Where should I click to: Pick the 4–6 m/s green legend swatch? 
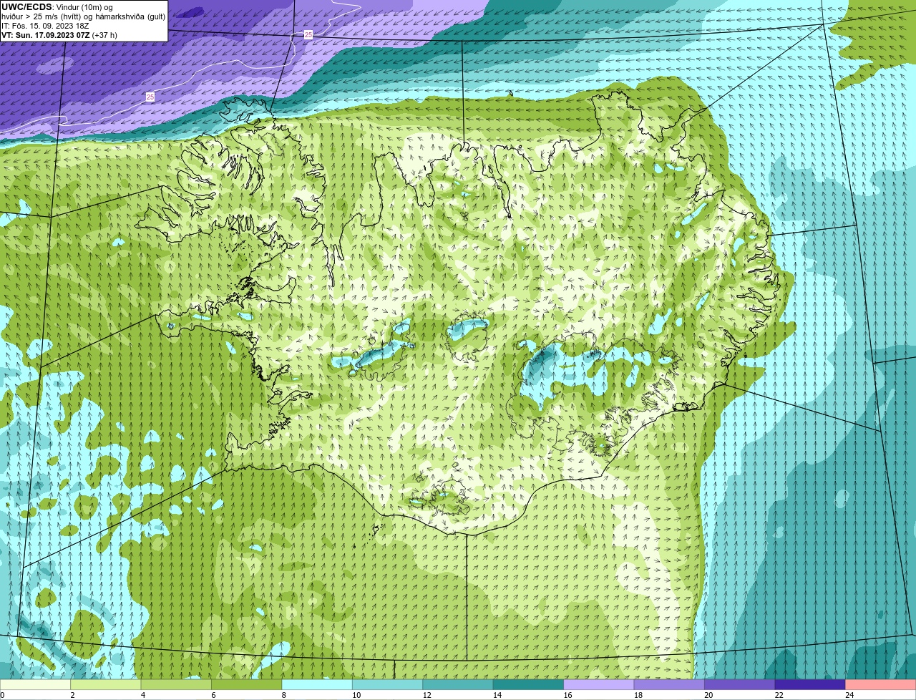[x=176, y=685]
